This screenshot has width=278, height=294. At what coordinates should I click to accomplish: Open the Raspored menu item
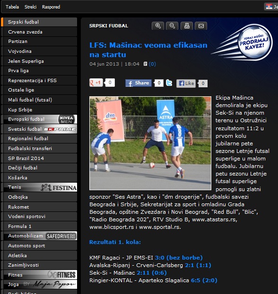[x=51, y=7]
